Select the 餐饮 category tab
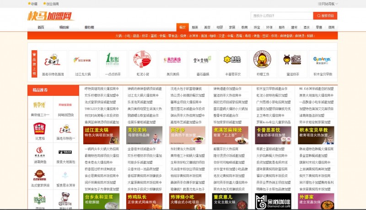The width and height of the screenshot is (366, 210). [183, 27]
